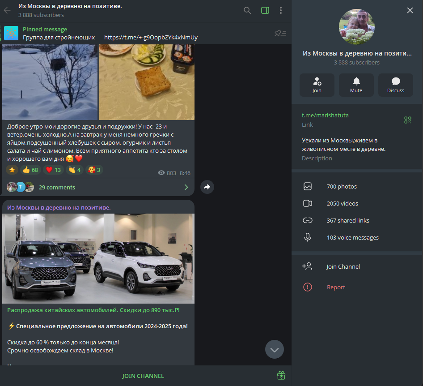This screenshot has width=423, height=386.
Task: Go back using the header arrow
Action: 7,11
